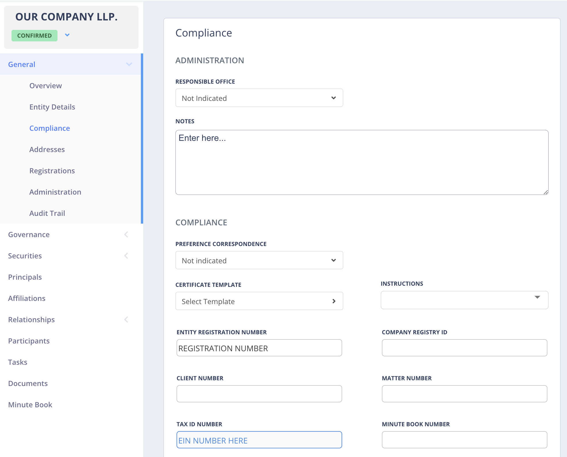Open the Minute Book section

coord(30,405)
